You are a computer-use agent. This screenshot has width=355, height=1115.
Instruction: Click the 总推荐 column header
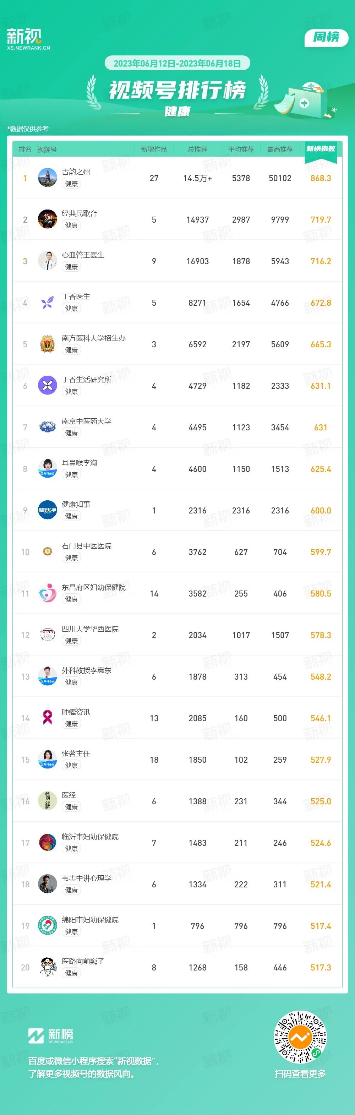pos(197,149)
